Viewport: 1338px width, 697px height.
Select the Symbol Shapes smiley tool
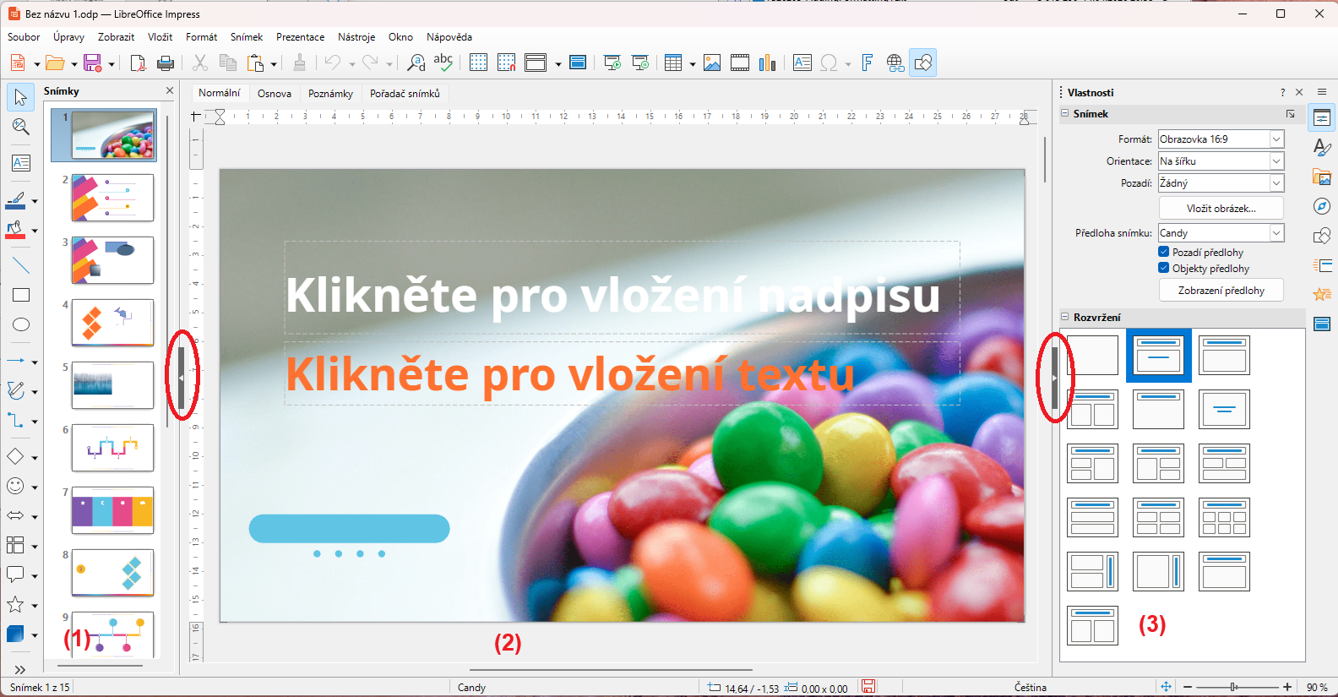pyautogui.click(x=15, y=486)
